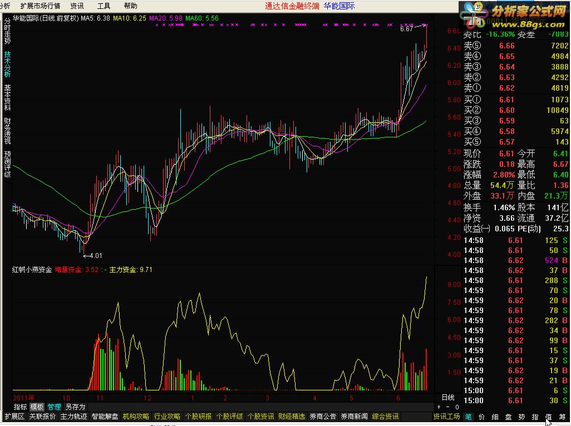Select the 势 tab in quote panel
This screenshot has height=426, width=571.
(521, 417)
